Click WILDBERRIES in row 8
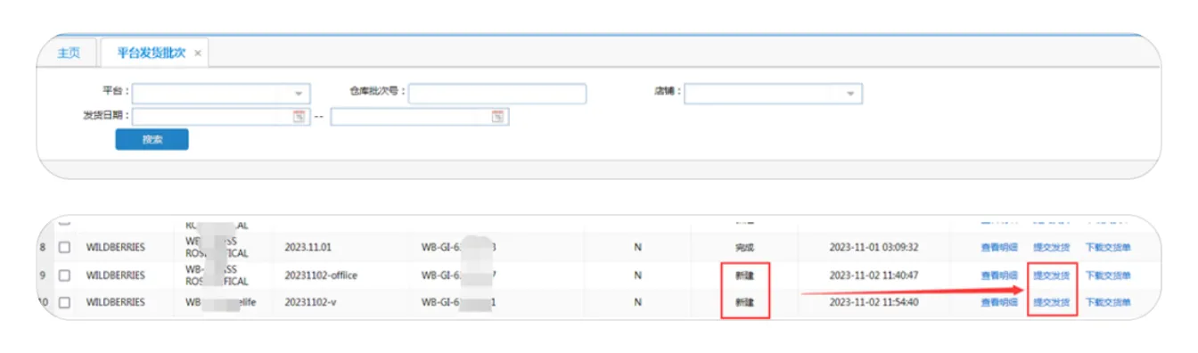 pos(115,248)
